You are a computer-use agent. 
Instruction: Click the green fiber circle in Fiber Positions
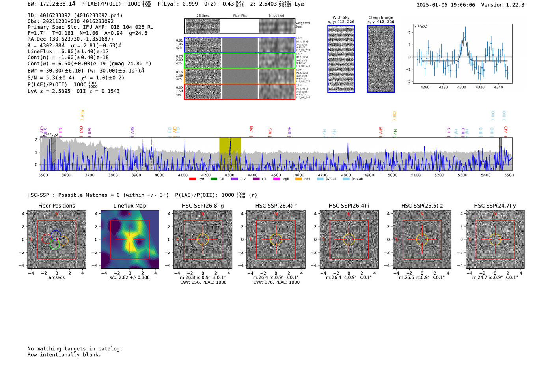click(x=55, y=244)
